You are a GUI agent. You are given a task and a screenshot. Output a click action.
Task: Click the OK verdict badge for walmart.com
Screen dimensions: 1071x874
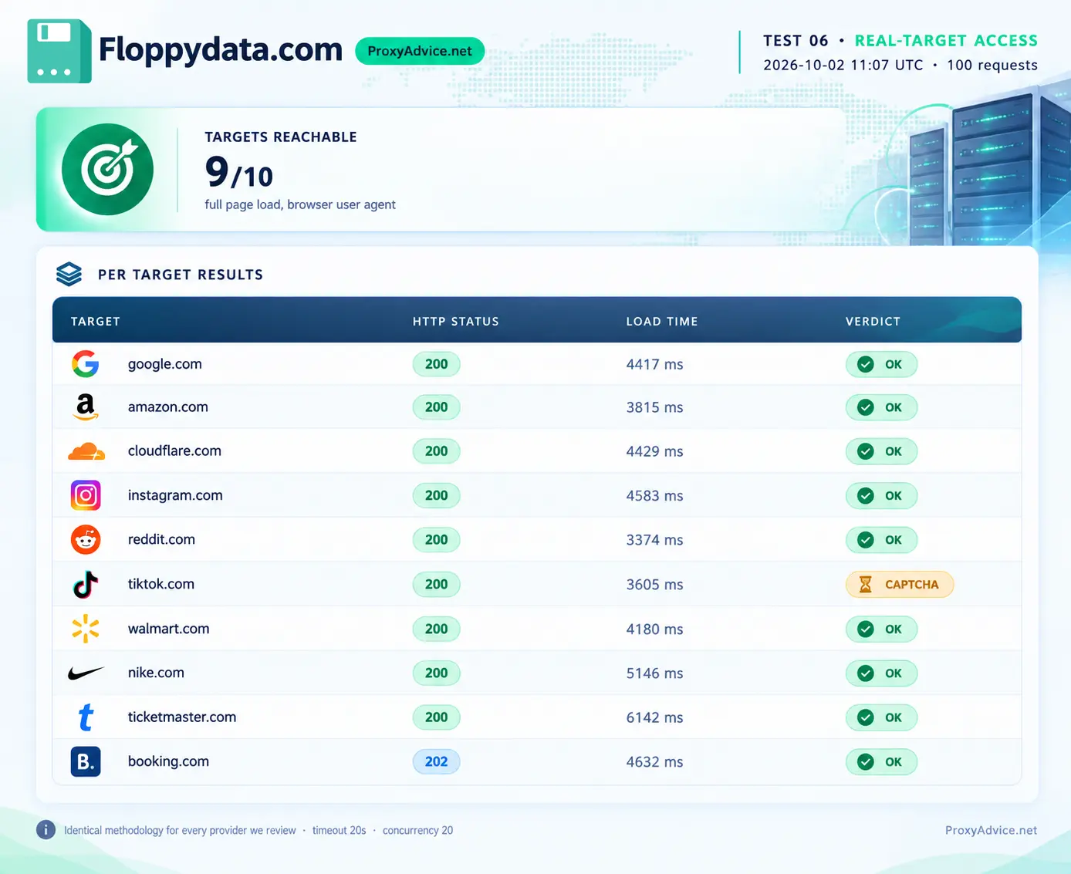(881, 629)
